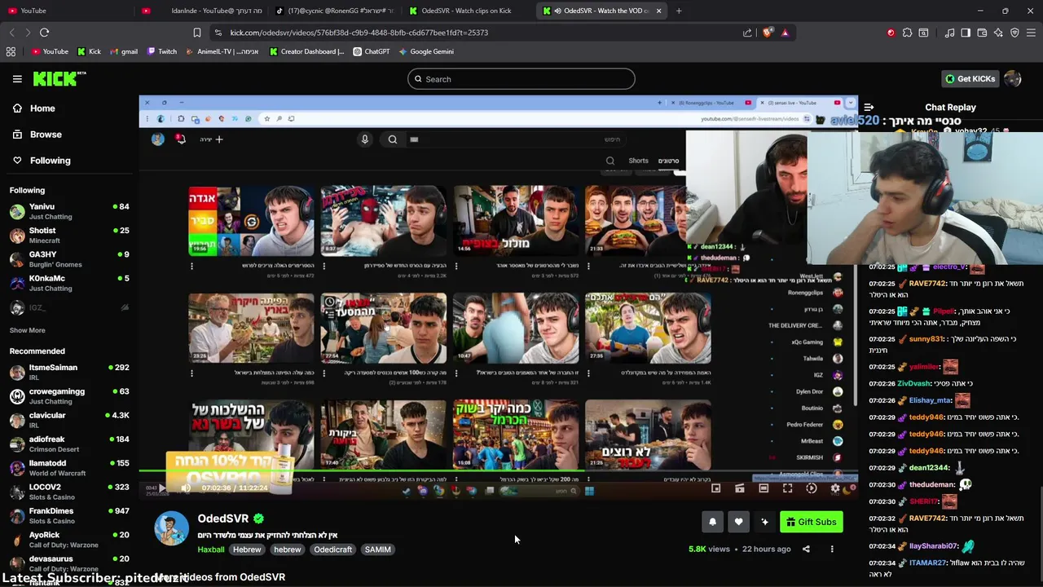Mute the video with the volume icon
1043x587 pixels.
pyautogui.click(x=186, y=488)
